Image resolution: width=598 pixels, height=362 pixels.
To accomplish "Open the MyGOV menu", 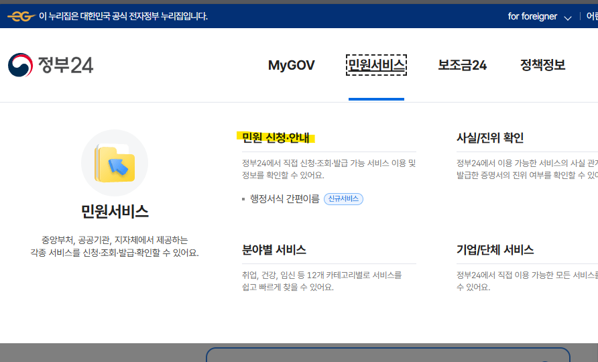I will 292,65.
